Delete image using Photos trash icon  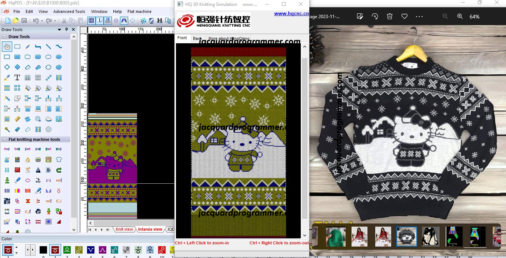coord(390,16)
